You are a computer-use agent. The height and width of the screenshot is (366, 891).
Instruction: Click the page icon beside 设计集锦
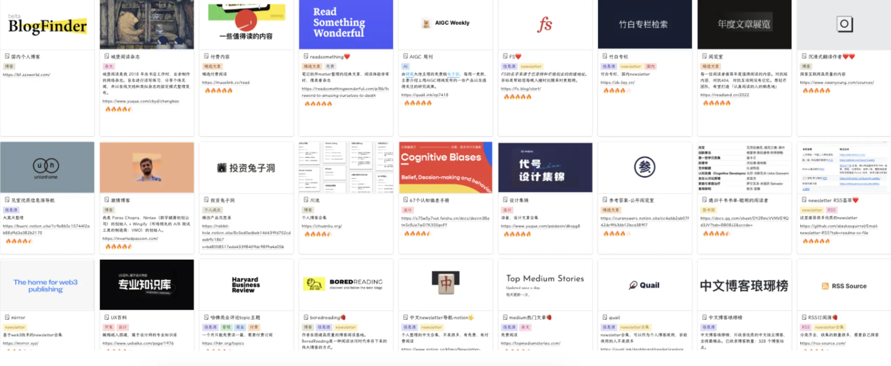505,200
